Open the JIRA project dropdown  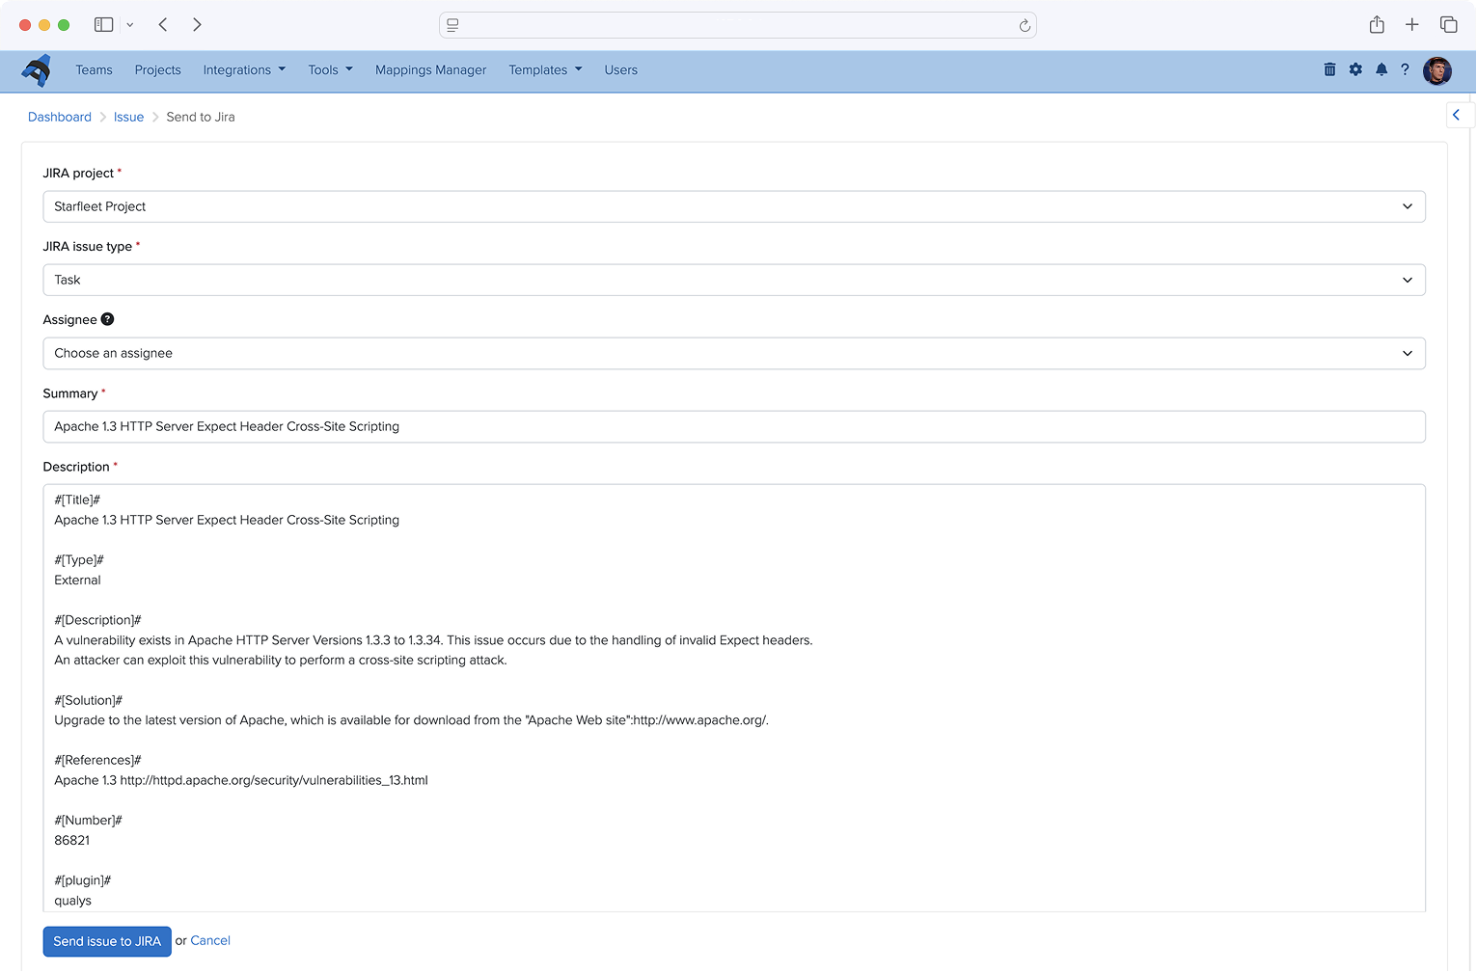pos(1407,205)
